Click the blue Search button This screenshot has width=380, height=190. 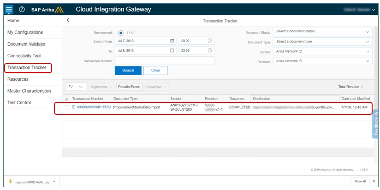tap(128, 70)
